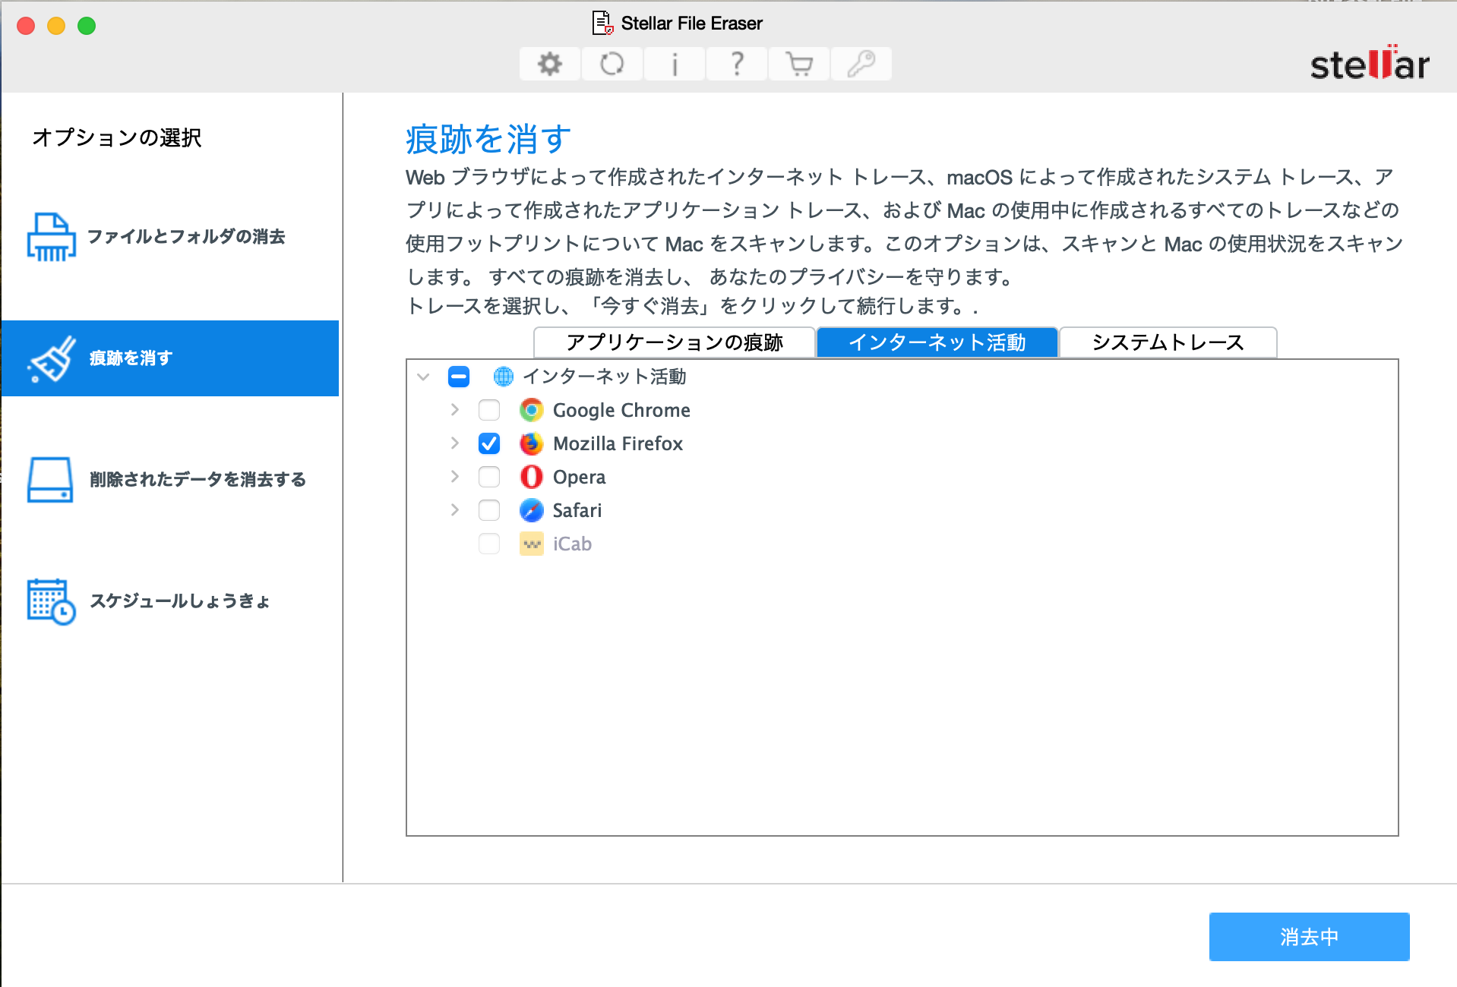
Task: Expand the Mozilla Firefox row
Action: (454, 443)
